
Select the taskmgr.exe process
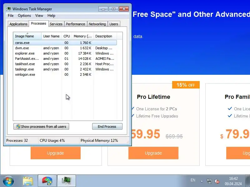[x=65, y=69]
